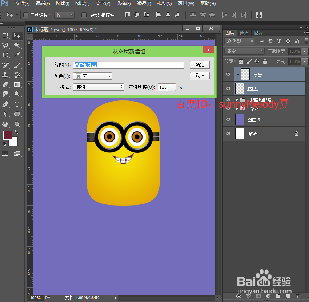Select the Clone Stamp tool
This screenshot has height=302, width=309.
click(5, 75)
